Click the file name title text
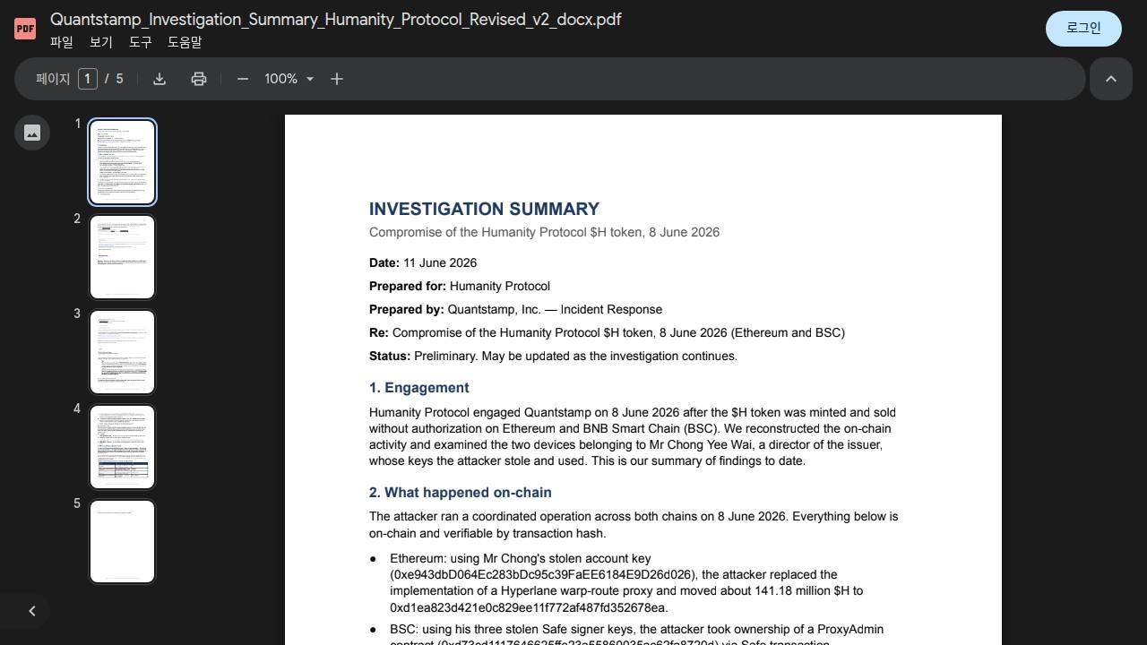This screenshot has width=1147, height=645. tap(336, 20)
